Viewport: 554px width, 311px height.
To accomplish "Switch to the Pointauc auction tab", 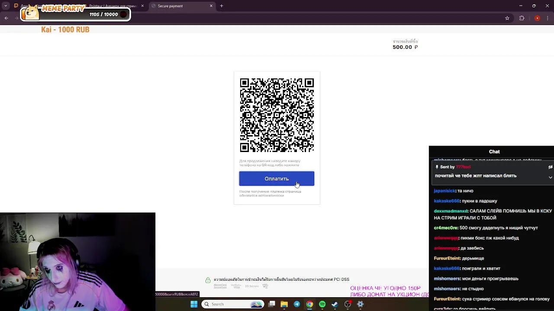I will pyautogui.click(x=113, y=6).
